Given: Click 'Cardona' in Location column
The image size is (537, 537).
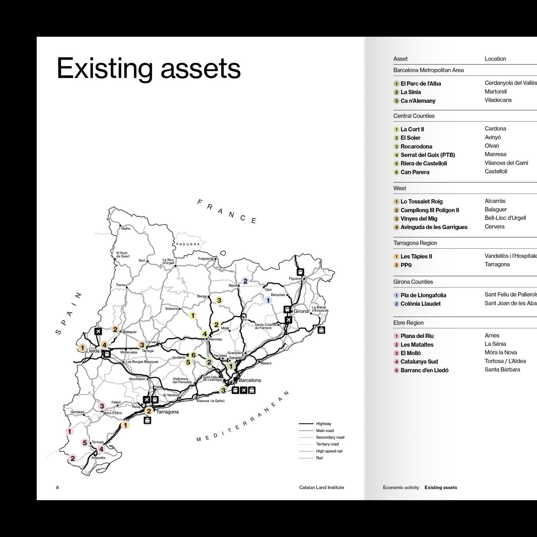Looking at the screenshot, I should coord(495,129).
